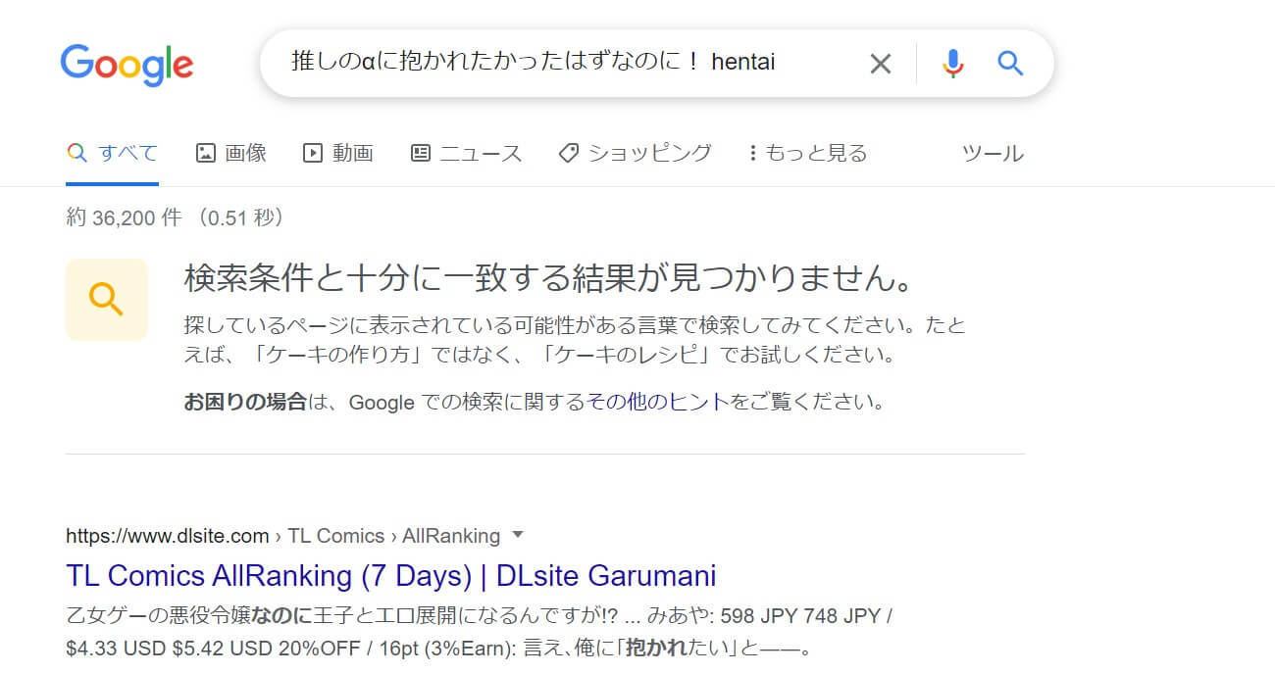This screenshot has width=1275, height=674.
Task: Go to Google home via logo
Action: point(127,64)
